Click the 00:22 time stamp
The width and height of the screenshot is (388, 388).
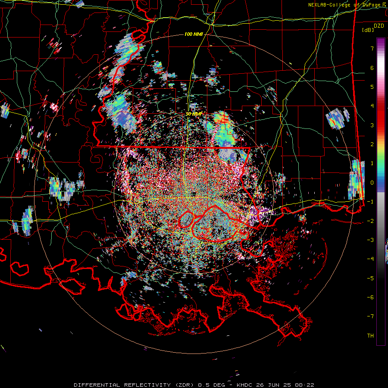306,385
